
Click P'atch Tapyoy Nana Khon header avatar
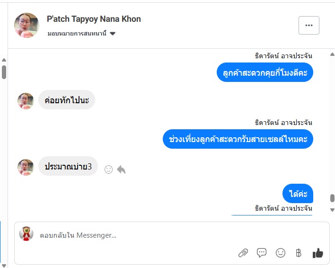pos(26,25)
